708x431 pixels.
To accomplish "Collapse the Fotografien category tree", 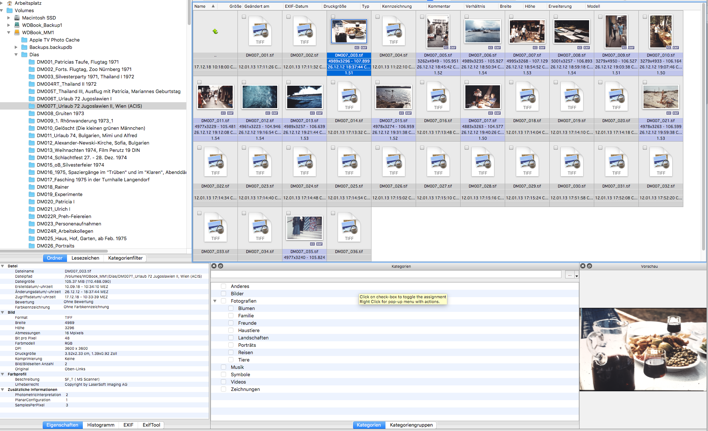I will [x=215, y=301].
